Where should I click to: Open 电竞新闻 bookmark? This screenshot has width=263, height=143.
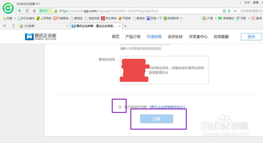pyautogui.click(x=171, y=18)
